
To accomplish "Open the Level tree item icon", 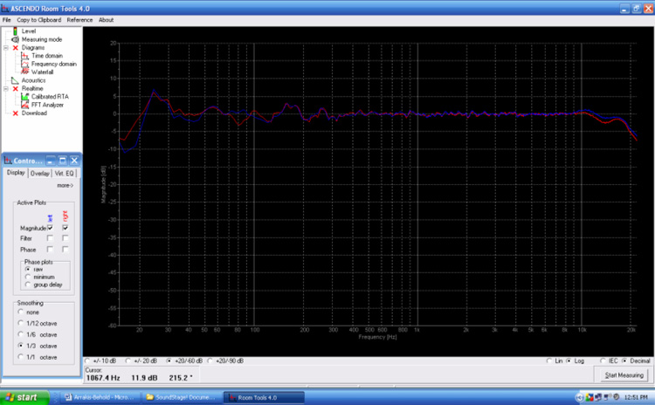I will (x=16, y=31).
